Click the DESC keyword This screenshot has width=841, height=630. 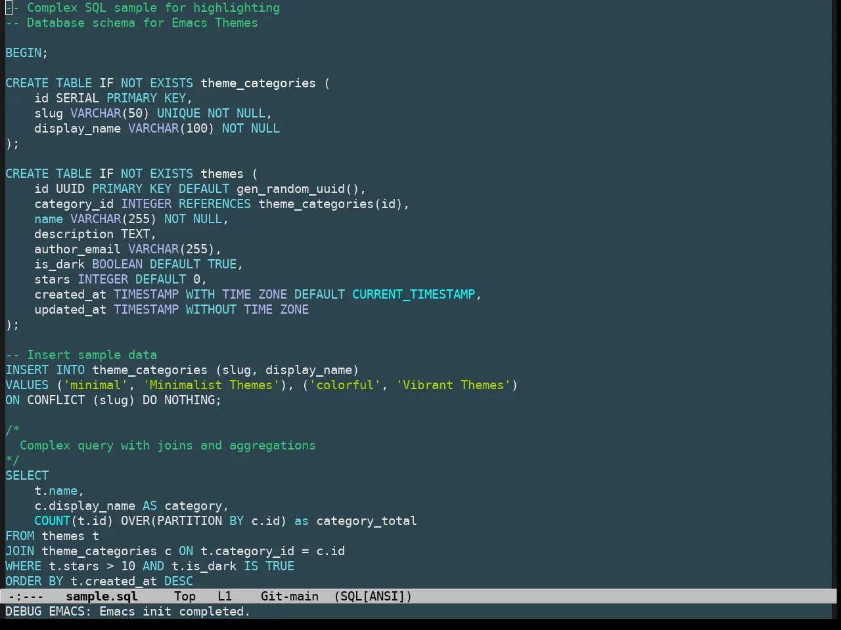(x=179, y=581)
